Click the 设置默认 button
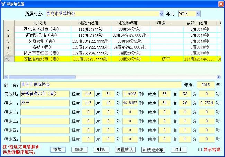225x157 pixels. tap(125, 150)
